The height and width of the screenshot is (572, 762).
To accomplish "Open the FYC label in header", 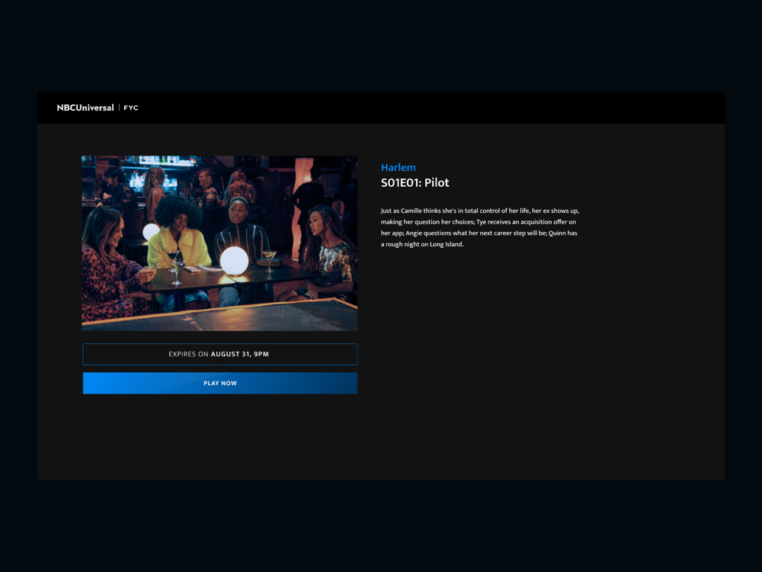I will pyautogui.click(x=131, y=108).
